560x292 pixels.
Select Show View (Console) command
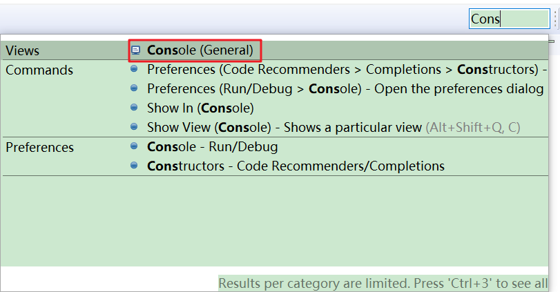(x=283, y=128)
